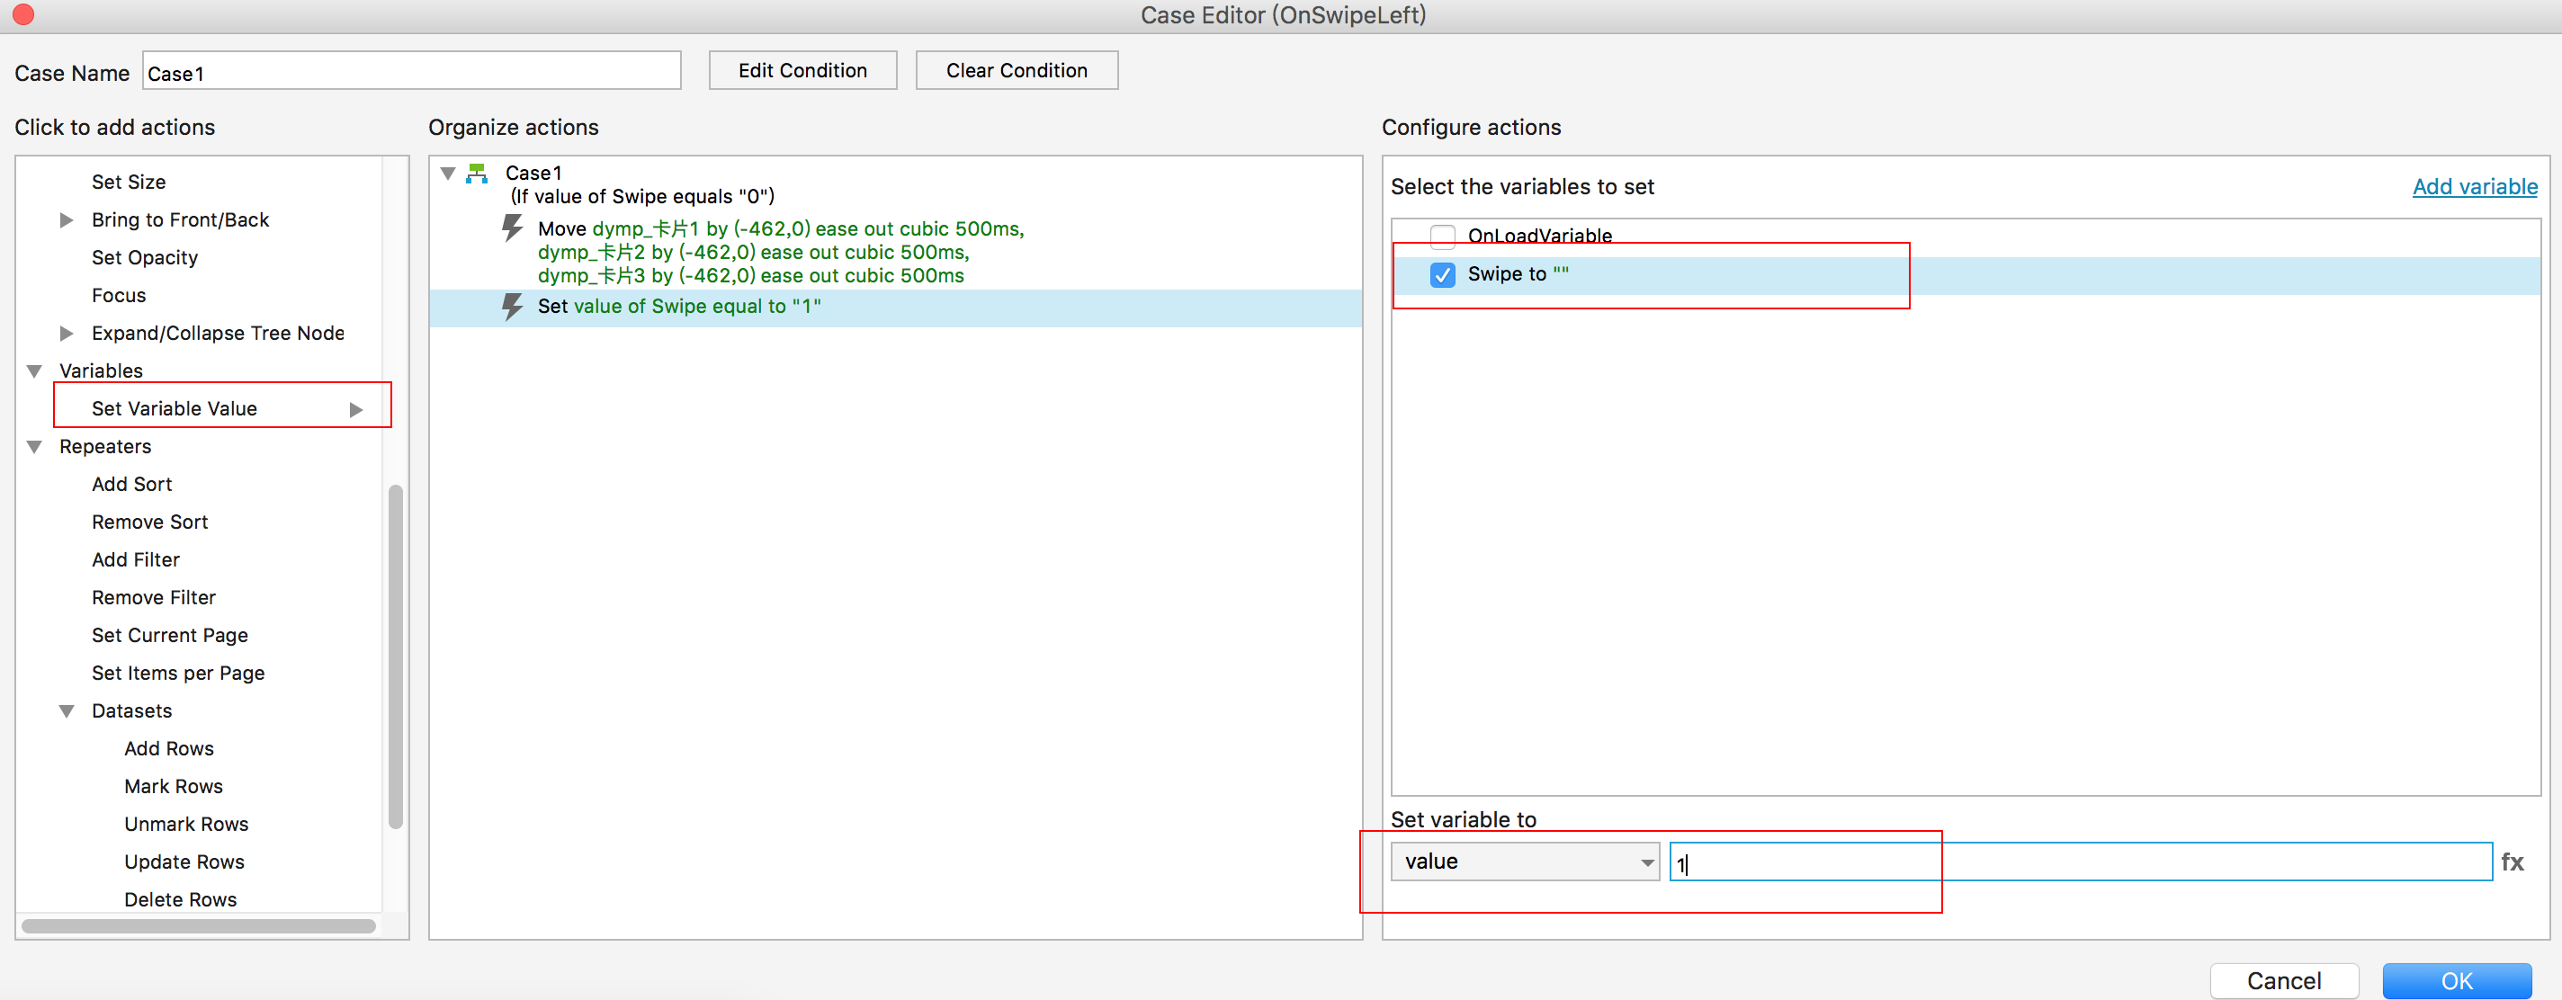
Task: Click the vertical scrollbar in actions list
Action: (395, 656)
